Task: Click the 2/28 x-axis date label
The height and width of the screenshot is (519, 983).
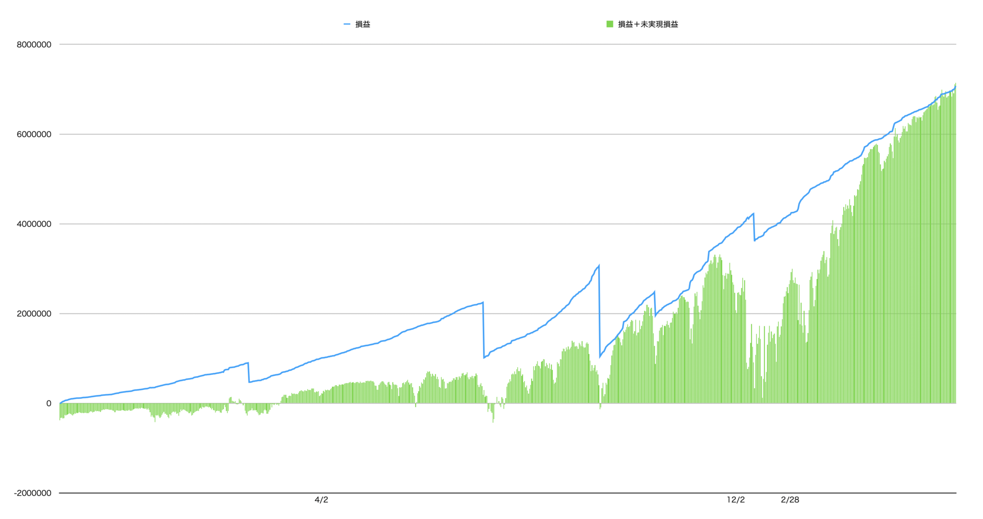Action: [790, 500]
